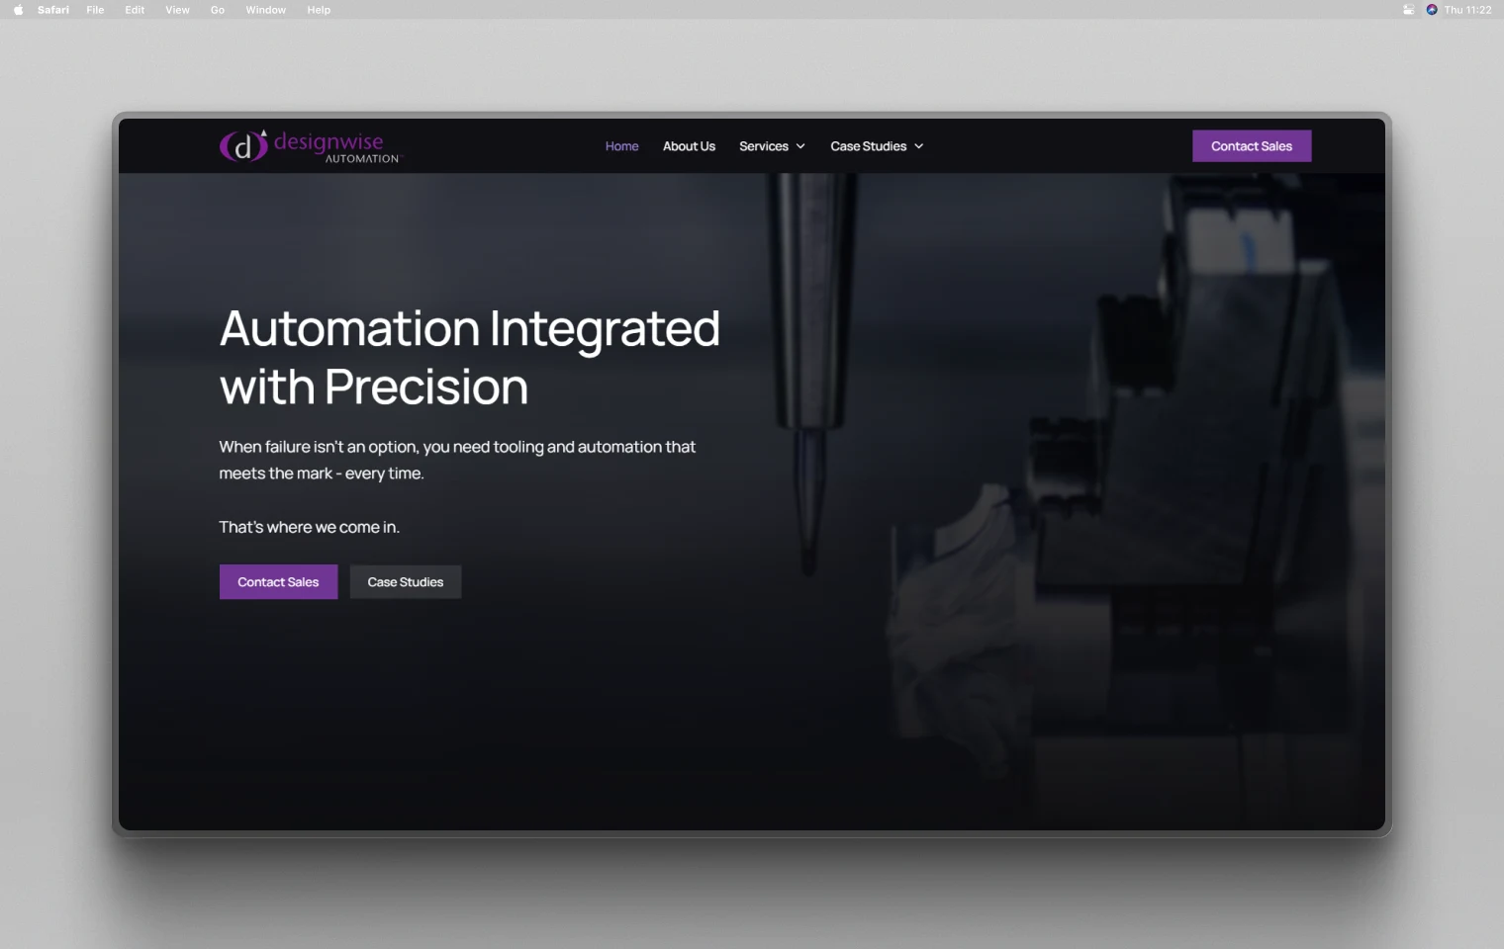Open the Apple menu
Viewport: 1504px width, 949px height.
[x=16, y=9]
